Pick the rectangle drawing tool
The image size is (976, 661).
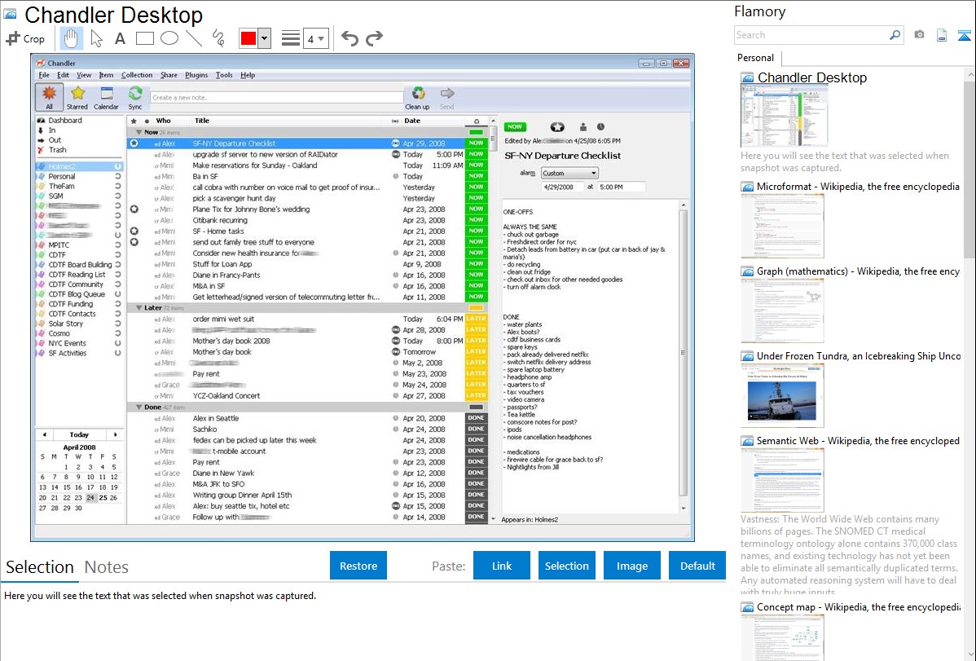point(144,38)
